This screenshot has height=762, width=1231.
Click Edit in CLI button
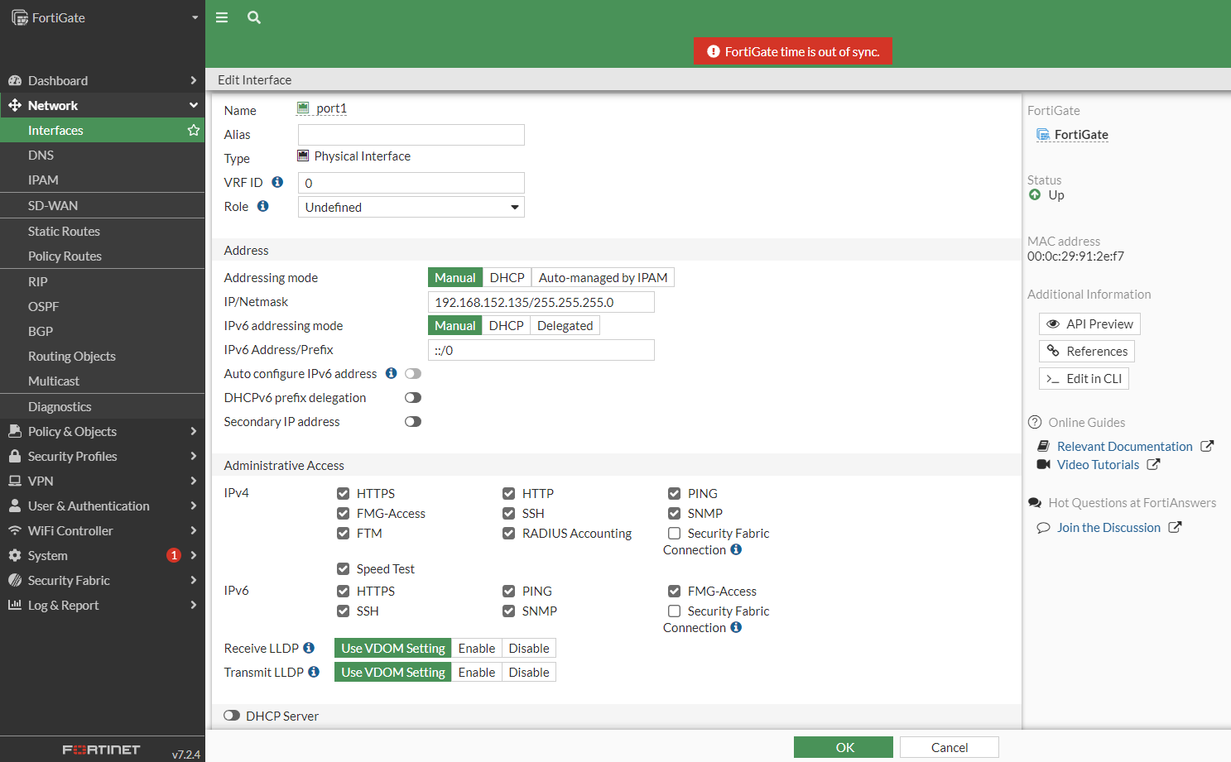coord(1084,378)
